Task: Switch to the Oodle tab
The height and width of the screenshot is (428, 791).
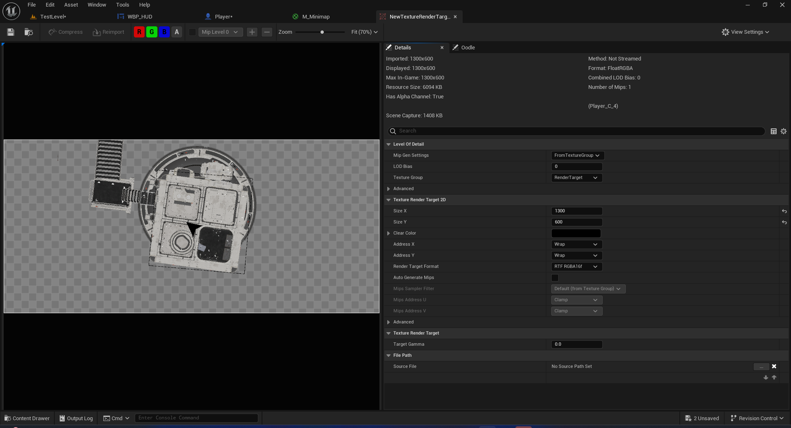Action: 468,48
